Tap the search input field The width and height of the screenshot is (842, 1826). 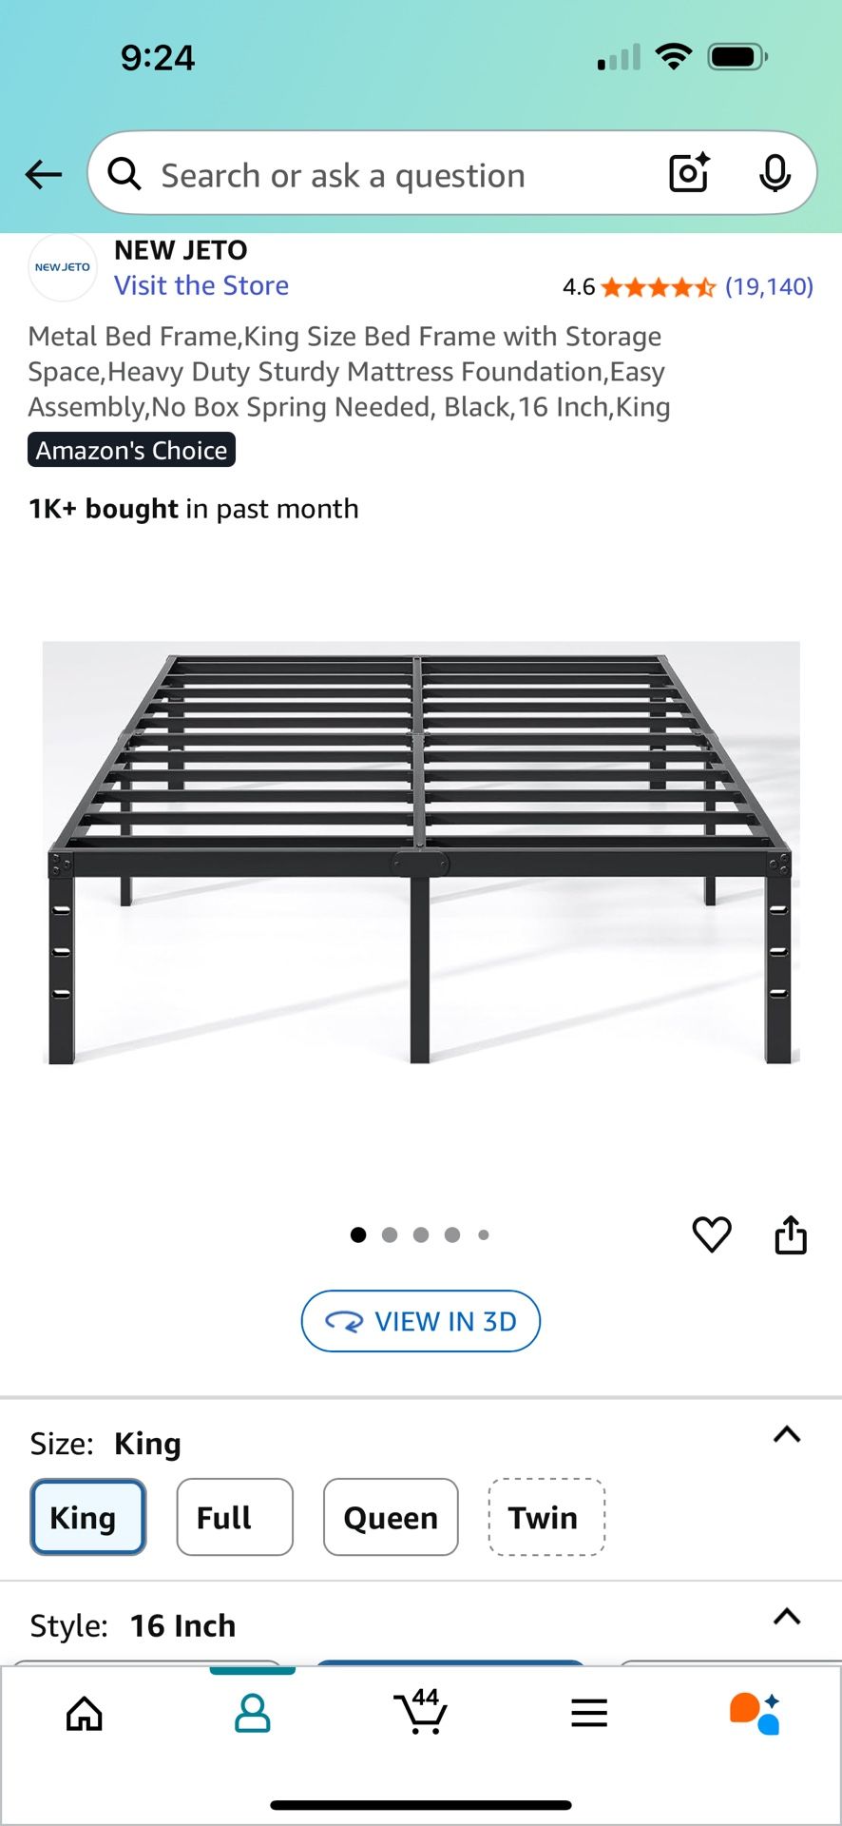[x=380, y=175]
